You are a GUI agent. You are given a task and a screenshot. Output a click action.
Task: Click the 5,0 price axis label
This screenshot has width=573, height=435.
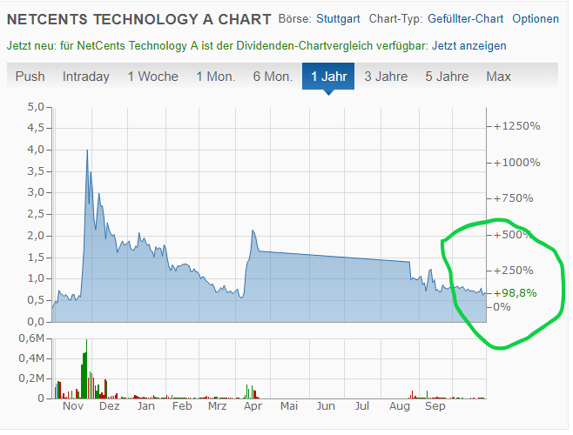coord(36,107)
